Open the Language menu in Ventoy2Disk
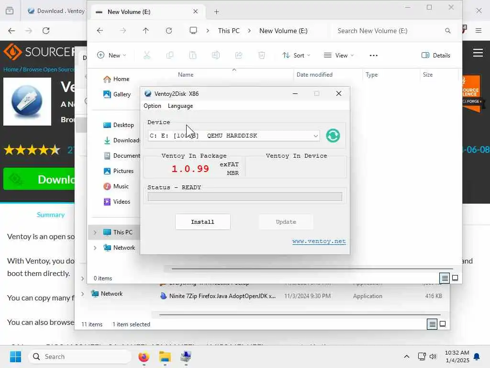Screen dimensions: 490x368 point(180,106)
